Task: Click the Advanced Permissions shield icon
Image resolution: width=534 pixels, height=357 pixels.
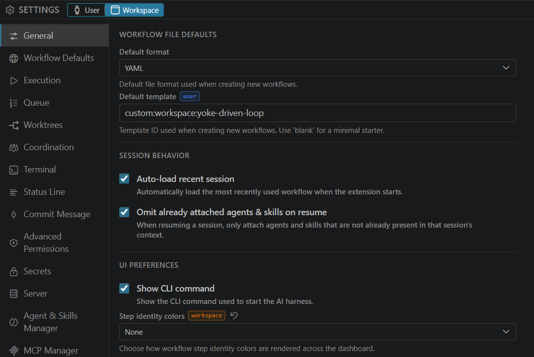Action: pyautogui.click(x=13, y=243)
